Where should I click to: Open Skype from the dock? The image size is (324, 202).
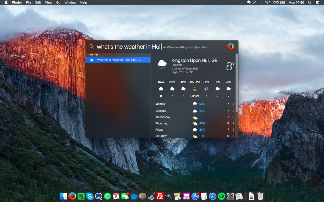pos(90,197)
